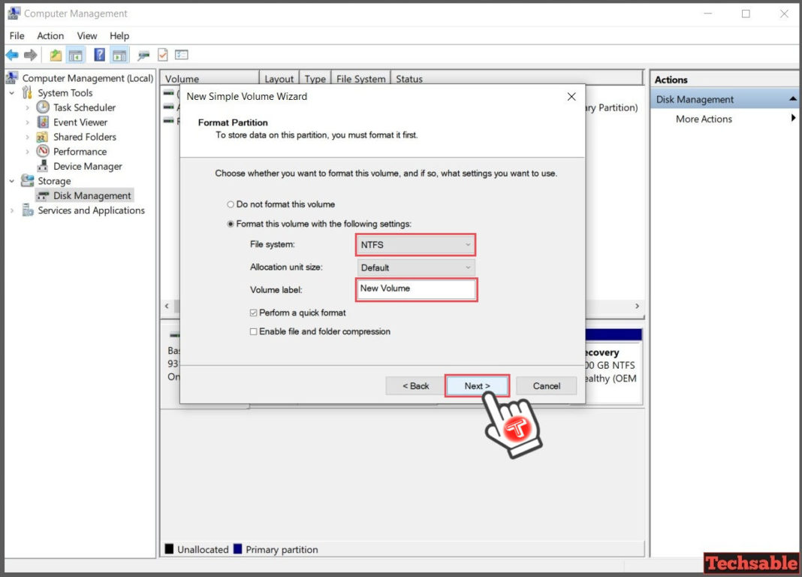Image resolution: width=802 pixels, height=577 pixels.
Task: Click the Next button in wizard
Action: point(477,386)
